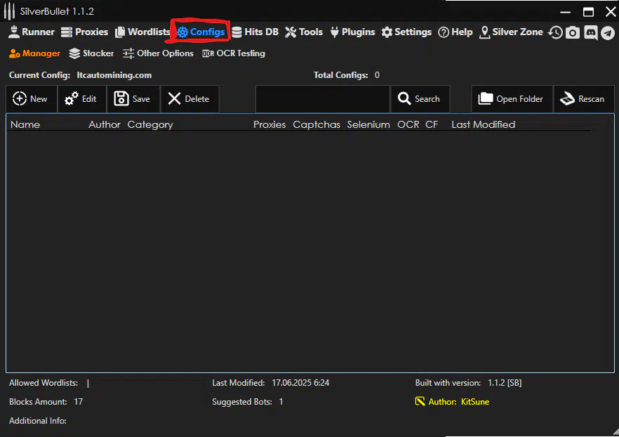Open the OCR Testing sub-tab

click(234, 53)
